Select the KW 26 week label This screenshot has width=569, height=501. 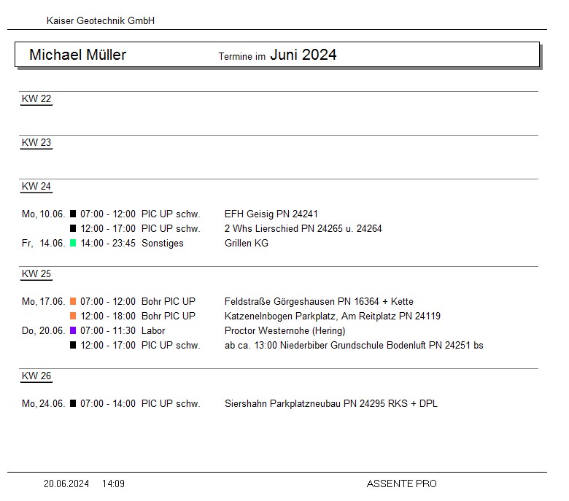[x=36, y=376]
